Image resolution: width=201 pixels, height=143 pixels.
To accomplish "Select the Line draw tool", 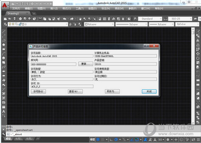I will point(4,31).
